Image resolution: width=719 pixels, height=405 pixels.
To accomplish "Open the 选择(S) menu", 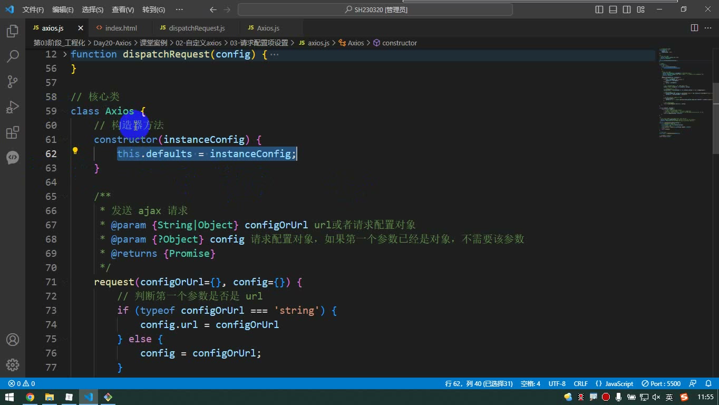I will tap(93, 9).
